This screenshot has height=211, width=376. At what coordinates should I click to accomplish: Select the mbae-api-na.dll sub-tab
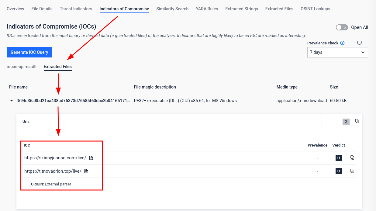[x=22, y=67]
